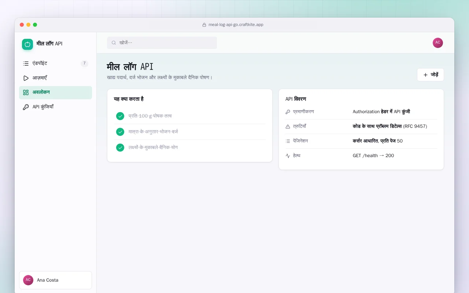Image resolution: width=469 pixels, height=293 pixels.
Task: Click the lock icon in the address bar
Action: coord(204,25)
